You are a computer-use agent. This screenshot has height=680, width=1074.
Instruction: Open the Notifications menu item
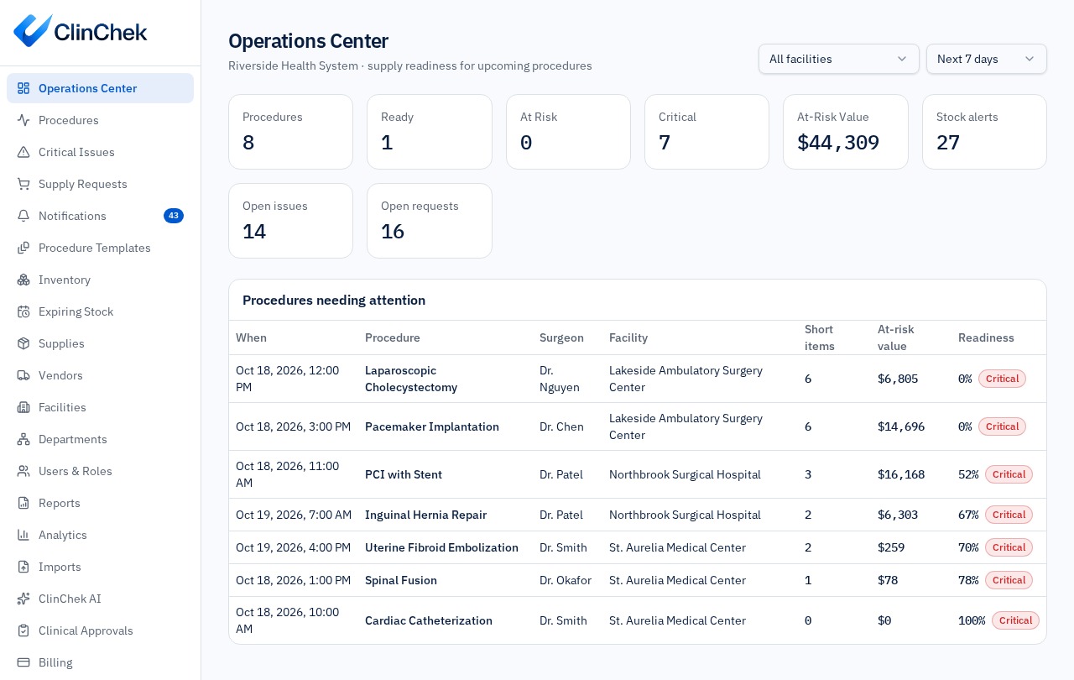click(x=100, y=216)
